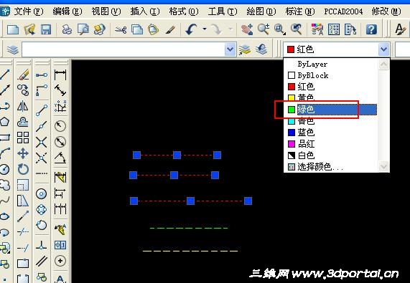Save drawing using floppy disk icon
Screen dimensions: 410x283
[x=46, y=29]
